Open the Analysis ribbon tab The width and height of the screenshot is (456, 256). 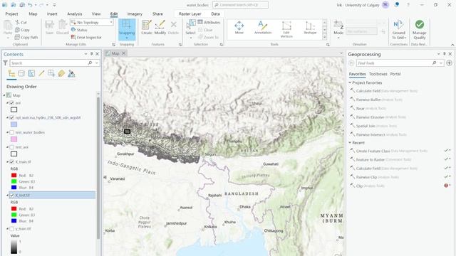click(74, 14)
